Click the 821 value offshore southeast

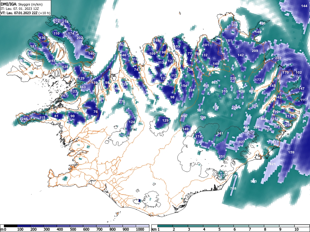coord(272,164)
